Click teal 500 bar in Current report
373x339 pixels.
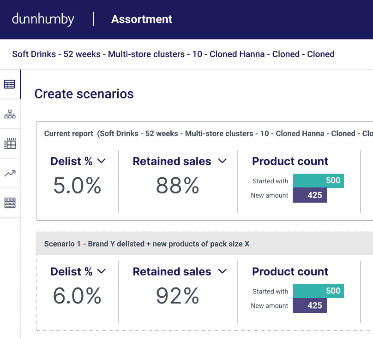tap(318, 181)
